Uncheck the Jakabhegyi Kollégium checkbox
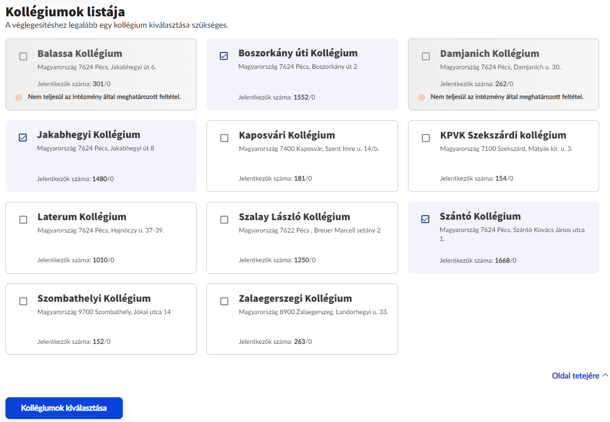This screenshot has width=610, height=422. [x=23, y=138]
